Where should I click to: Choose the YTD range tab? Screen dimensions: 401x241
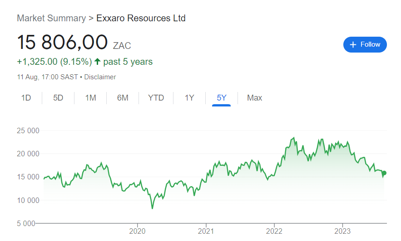click(156, 98)
